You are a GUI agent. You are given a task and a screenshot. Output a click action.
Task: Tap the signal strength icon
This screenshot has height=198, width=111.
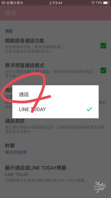(3, 3)
